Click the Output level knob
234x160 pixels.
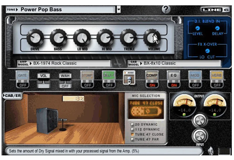(200, 121)
